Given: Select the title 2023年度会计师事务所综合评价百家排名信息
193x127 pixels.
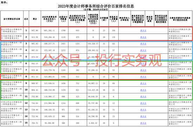Looking at the screenshot, I should coord(96,6).
